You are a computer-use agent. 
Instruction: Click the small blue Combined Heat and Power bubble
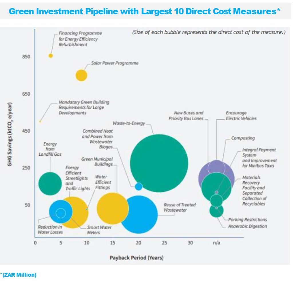tap(138, 186)
